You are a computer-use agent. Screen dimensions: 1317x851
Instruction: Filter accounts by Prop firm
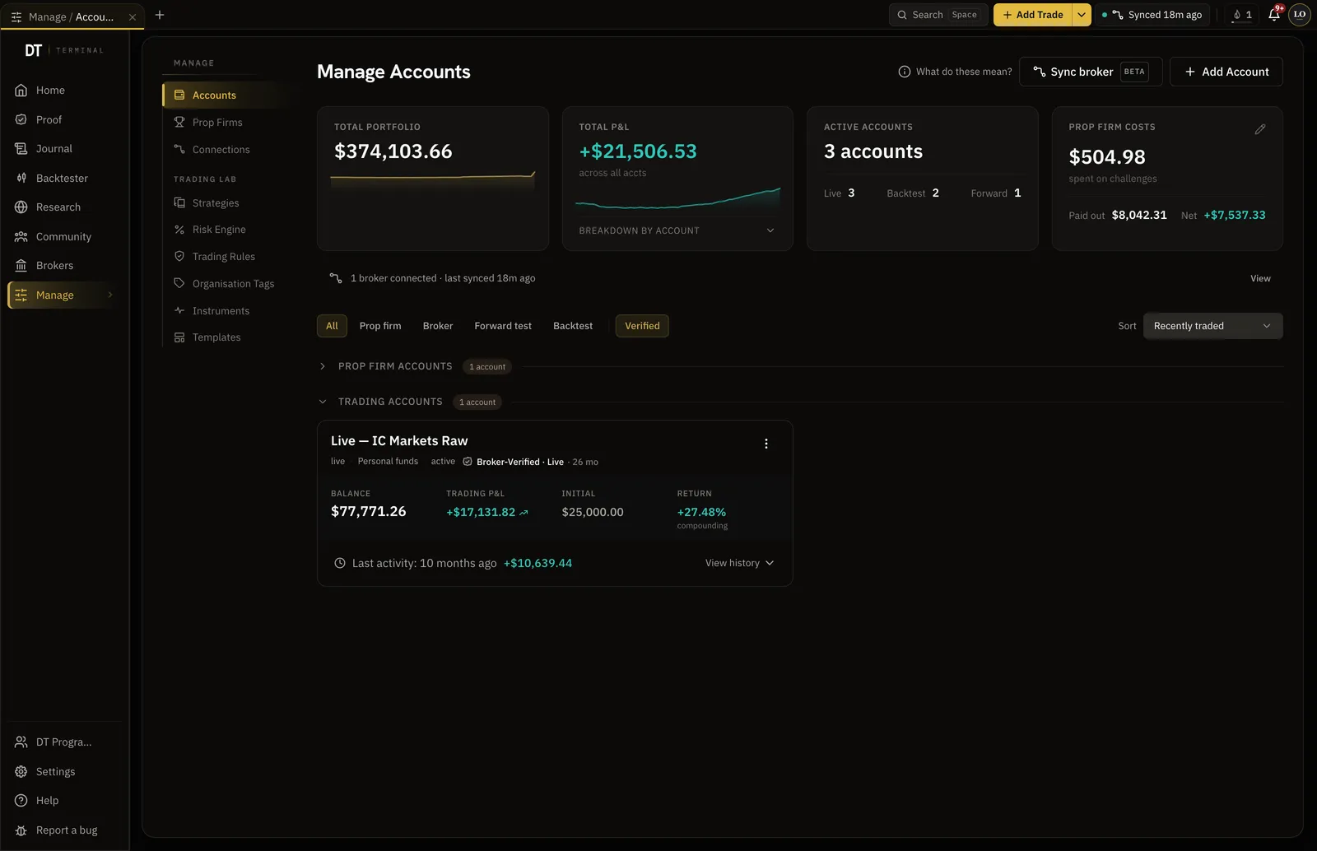pos(380,326)
